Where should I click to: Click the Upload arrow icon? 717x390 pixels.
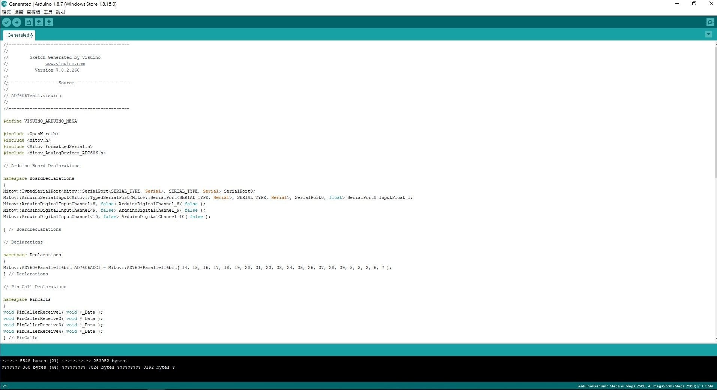pos(17,22)
